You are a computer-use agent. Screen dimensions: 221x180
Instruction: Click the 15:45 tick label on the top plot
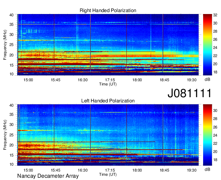(56, 80)
